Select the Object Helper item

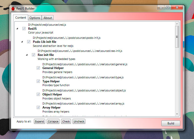[52, 94]
